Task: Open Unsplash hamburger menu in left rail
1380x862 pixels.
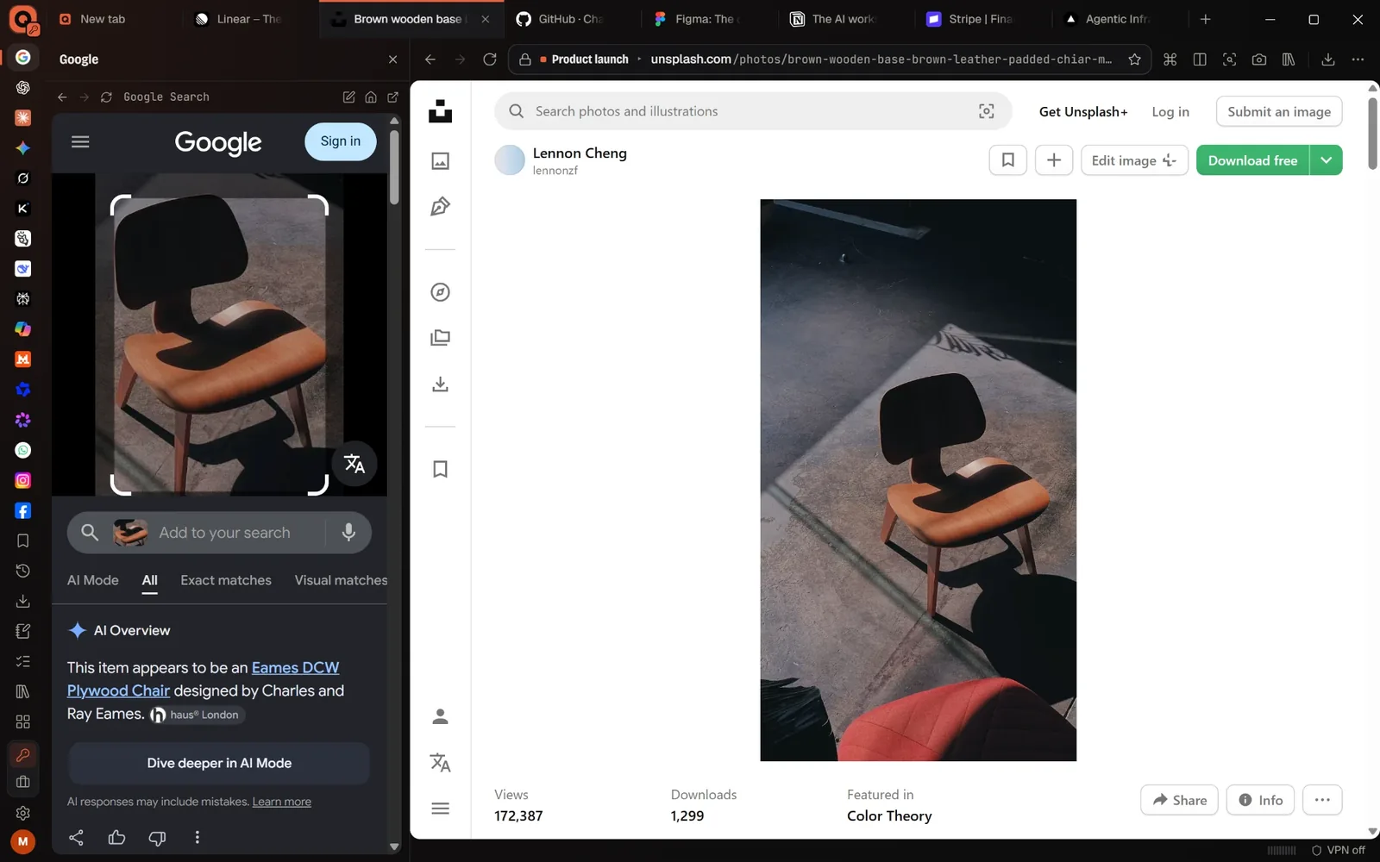Action: point(440,808)
